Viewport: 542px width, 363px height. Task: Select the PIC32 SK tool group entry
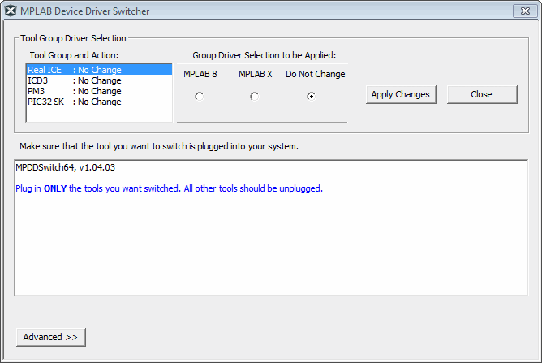click(x=74, y=102)
